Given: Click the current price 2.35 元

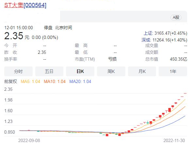Looking at the screenshot, I should 17,36.
